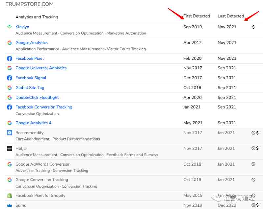Select the Recommendify entry name
This screenshot has height=209, width=263.
tap(30, 133)
